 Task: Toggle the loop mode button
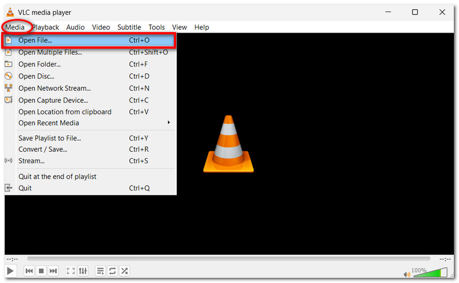click(112, 271)
